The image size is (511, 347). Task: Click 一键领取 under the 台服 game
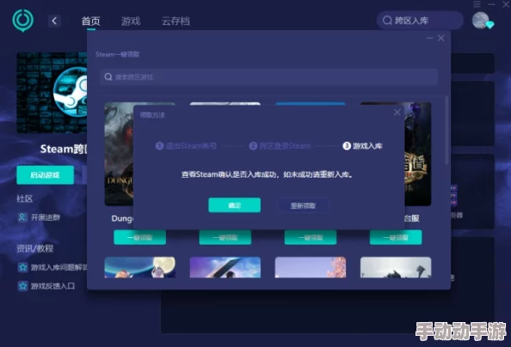point(396,237)
